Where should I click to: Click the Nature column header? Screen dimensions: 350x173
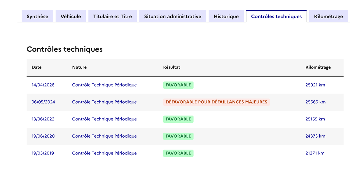coord(79,67)
